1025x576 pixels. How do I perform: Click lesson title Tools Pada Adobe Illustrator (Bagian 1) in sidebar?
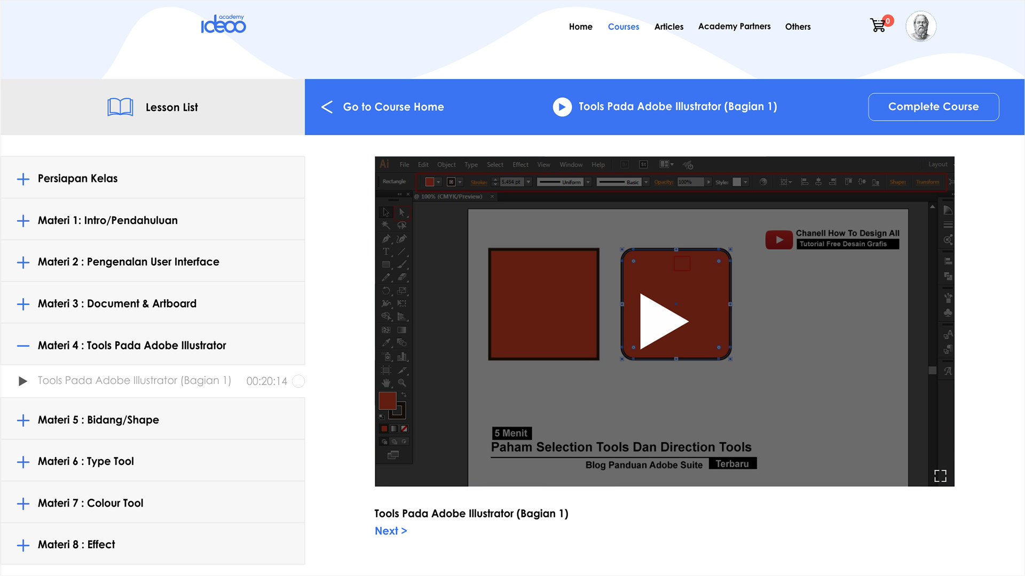(134, 381)
